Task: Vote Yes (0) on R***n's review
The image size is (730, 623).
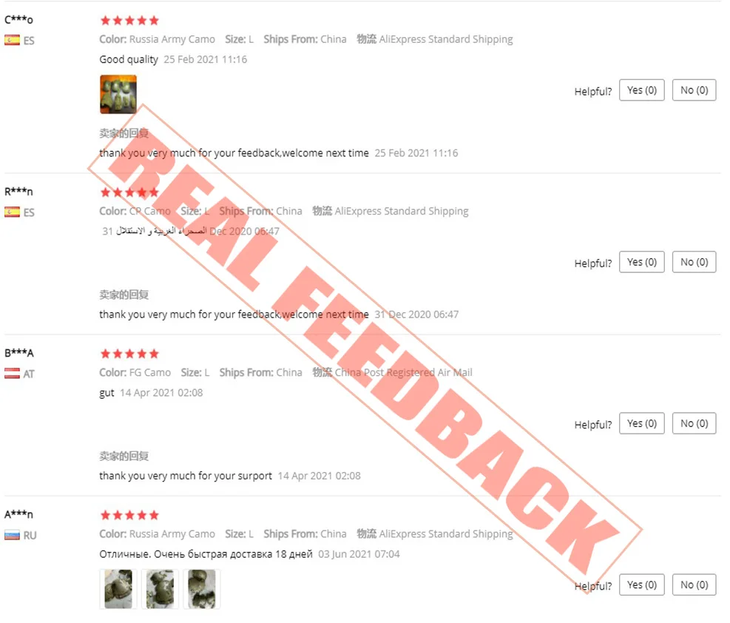Action: [x=641, y=262]
